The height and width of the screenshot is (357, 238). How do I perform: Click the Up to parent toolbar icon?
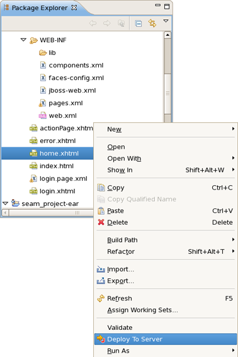pos(121,23)
